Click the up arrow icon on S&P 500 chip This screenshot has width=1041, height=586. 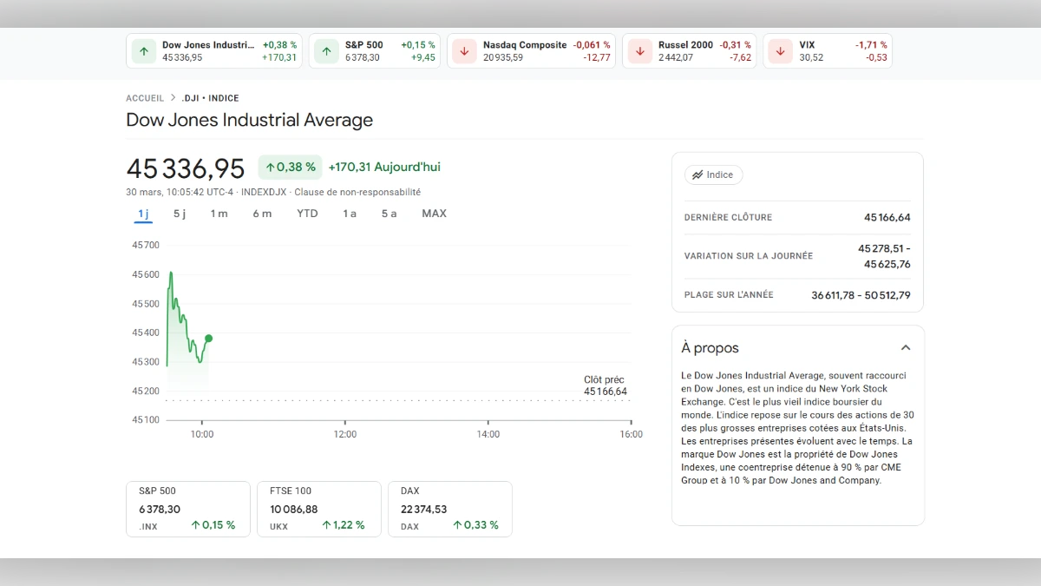pyautogui.click(x=325, y=50)
